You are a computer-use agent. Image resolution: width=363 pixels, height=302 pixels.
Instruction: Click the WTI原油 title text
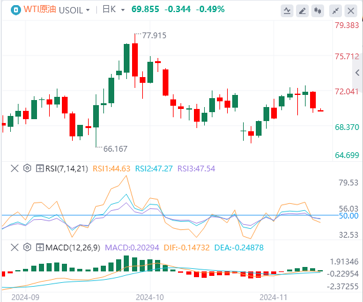click(40, 10)
